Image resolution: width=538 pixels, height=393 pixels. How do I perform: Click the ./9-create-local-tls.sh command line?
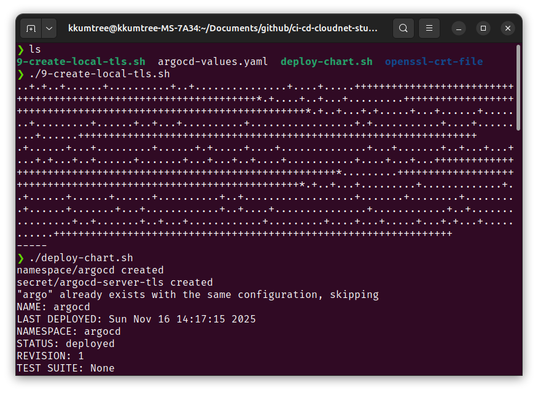[x=93, y=74]
